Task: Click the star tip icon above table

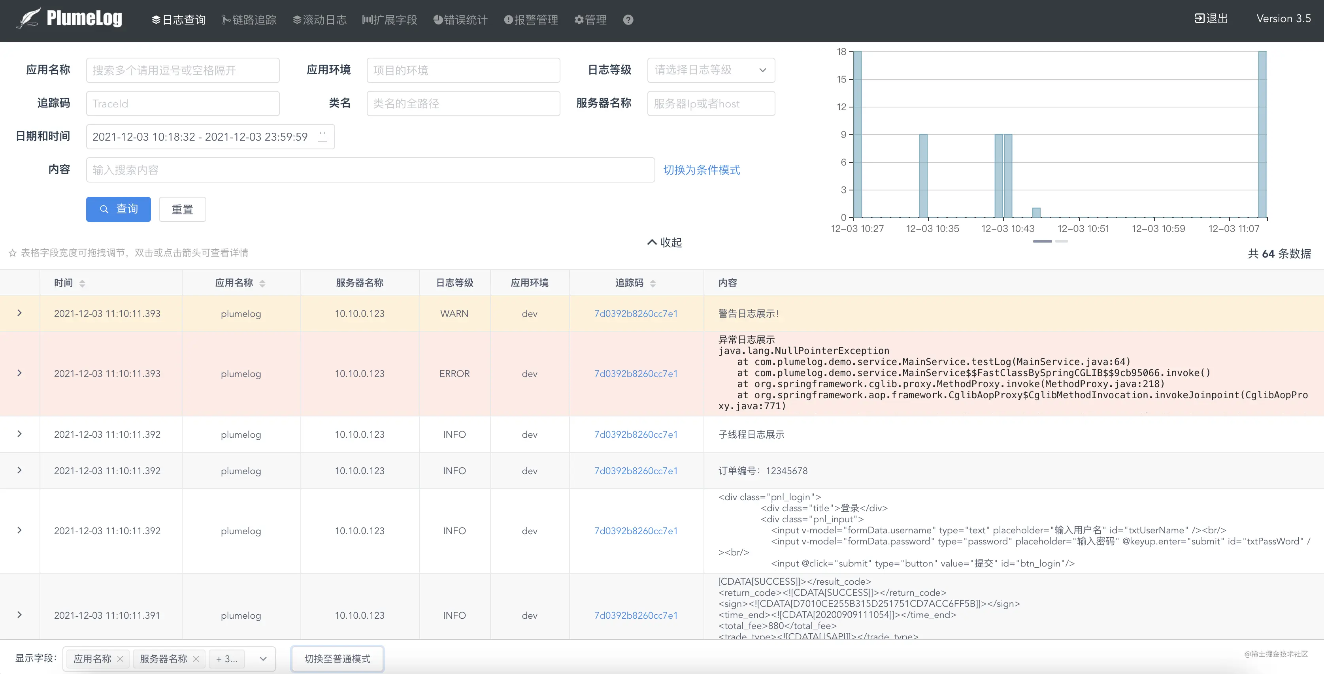Action: click(12, 253)
